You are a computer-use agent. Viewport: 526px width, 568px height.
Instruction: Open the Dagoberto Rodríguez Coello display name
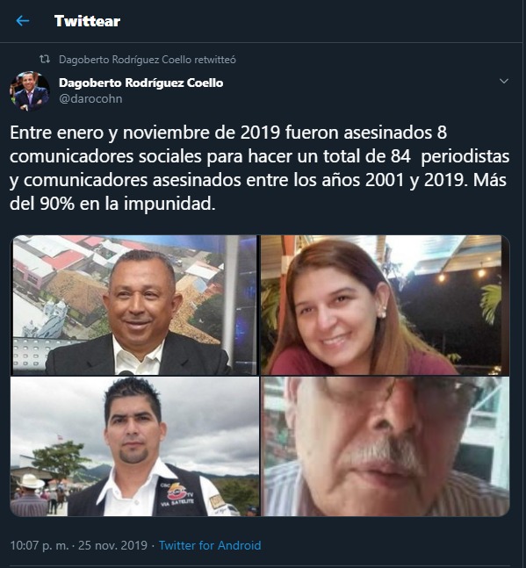pyautogui.click(x=141, y=83)
